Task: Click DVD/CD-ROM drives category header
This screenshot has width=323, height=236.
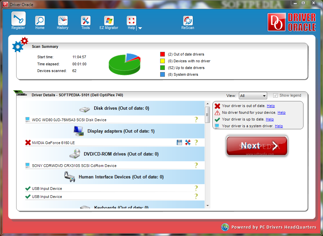Action: (x=115, y=154)
